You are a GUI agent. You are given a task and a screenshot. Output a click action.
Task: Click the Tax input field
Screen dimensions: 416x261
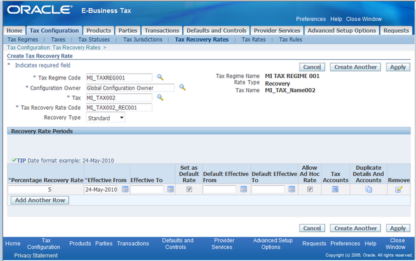pyautogui.click(x=119, y=98)
